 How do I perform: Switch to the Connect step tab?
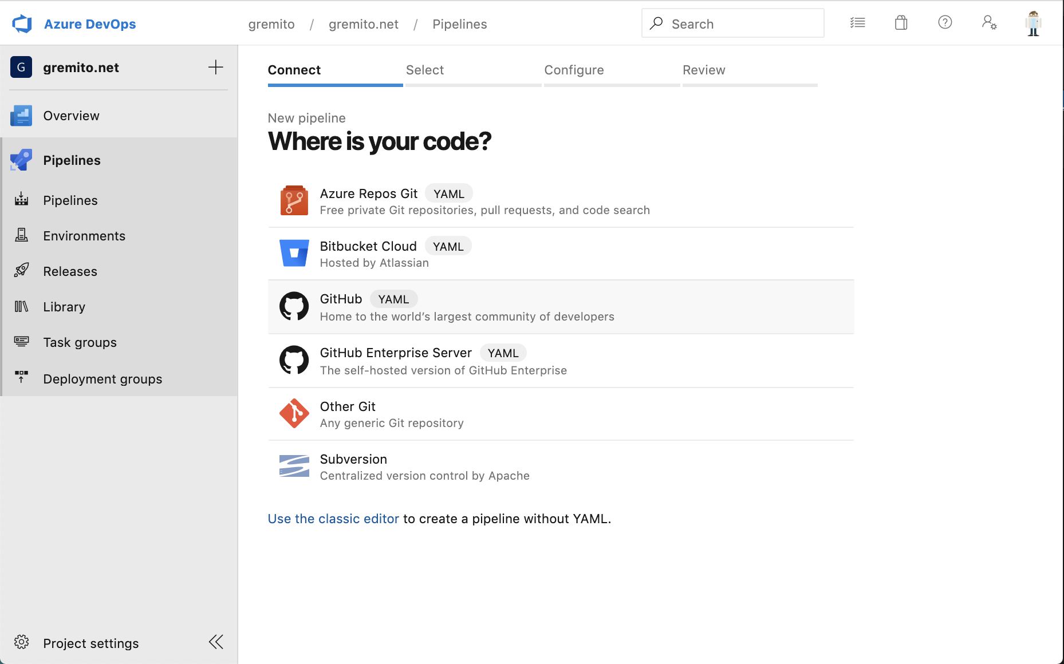click(x=335, y=74)
